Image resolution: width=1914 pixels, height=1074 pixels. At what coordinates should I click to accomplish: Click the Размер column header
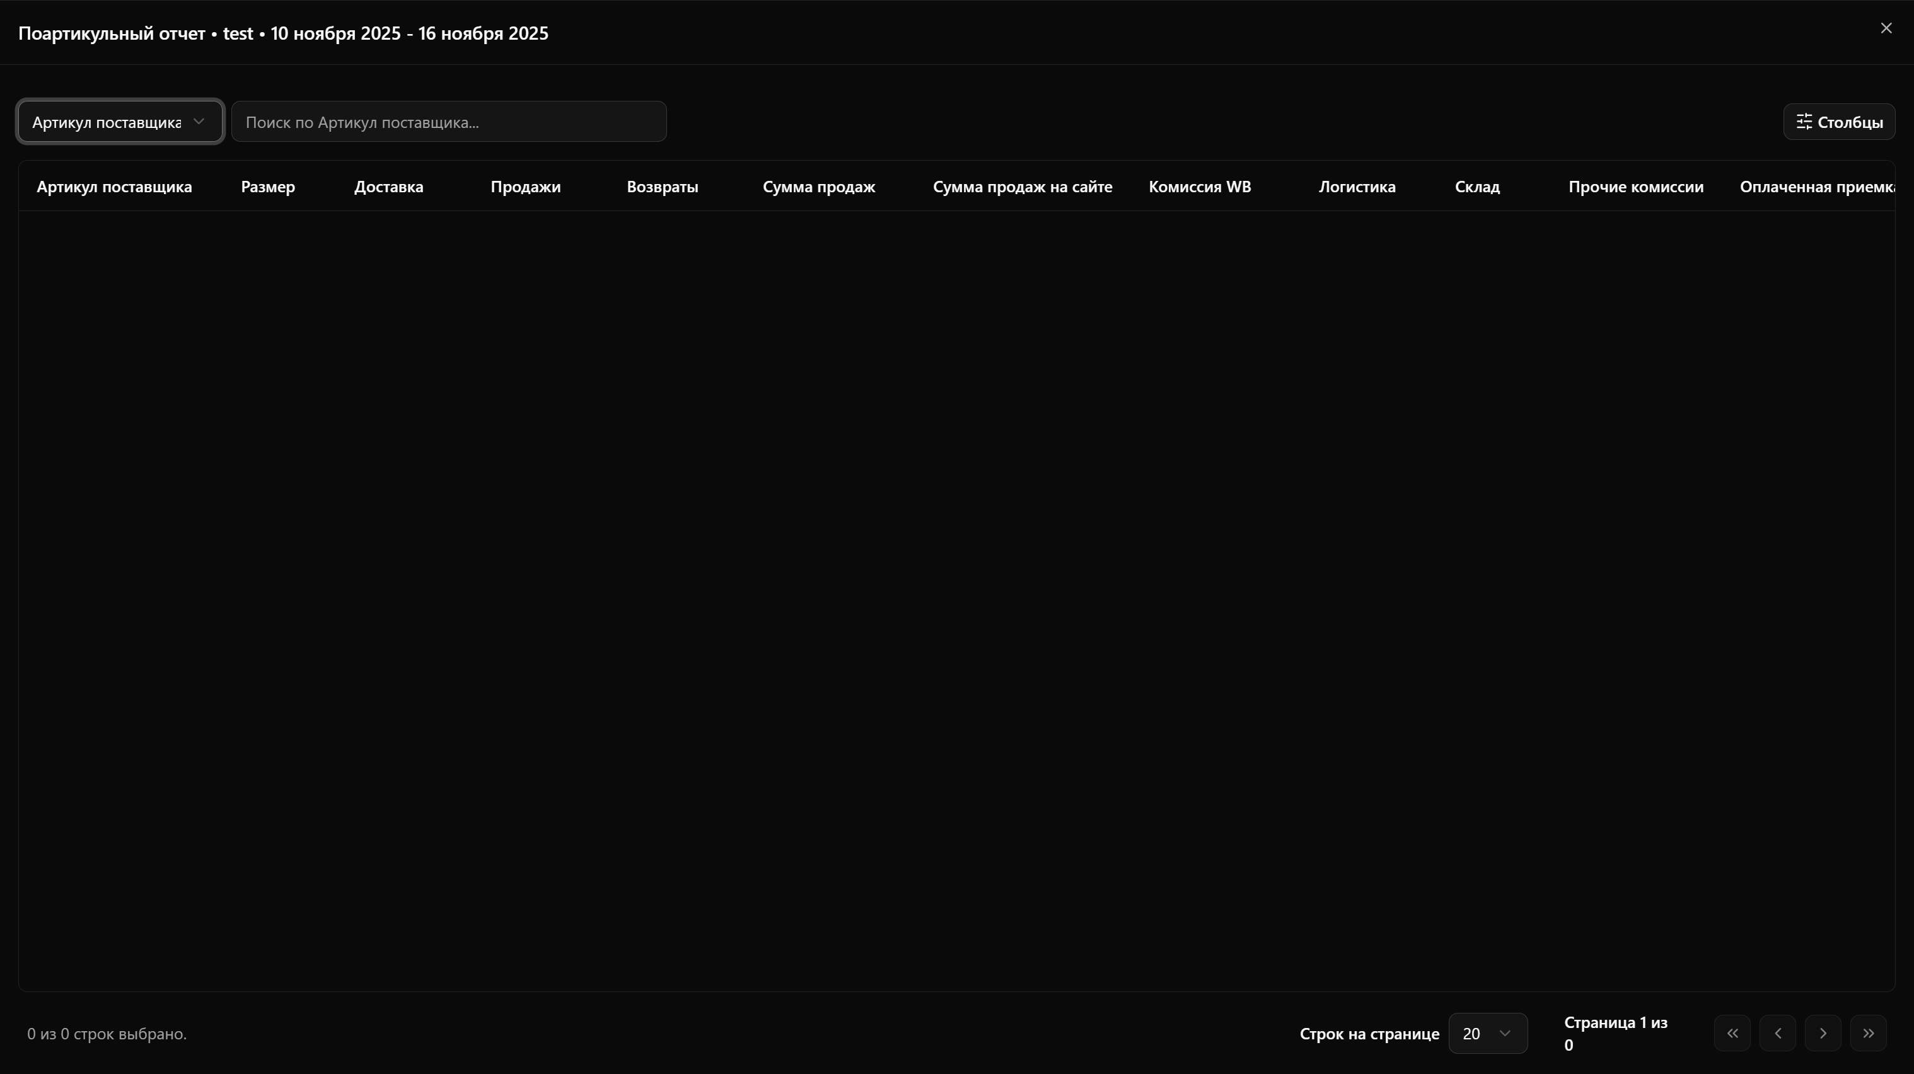pyautogui.click(x=267, y=187)
